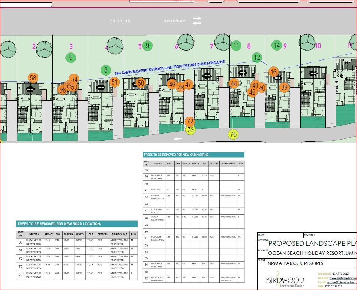
Task: Select 'Trees to be removed for new road location' heading
Action: coord(59,224)
